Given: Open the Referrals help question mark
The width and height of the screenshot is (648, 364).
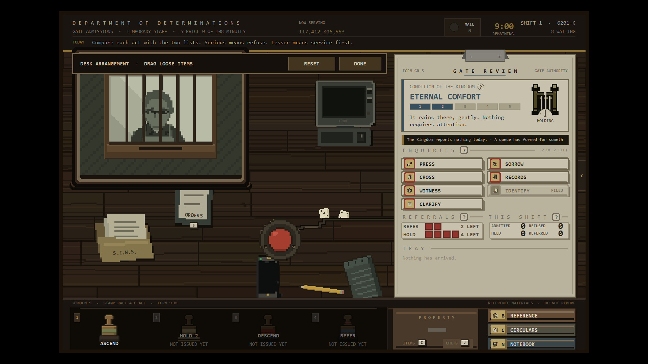Looking at the screenshot, I should [464, 217].
